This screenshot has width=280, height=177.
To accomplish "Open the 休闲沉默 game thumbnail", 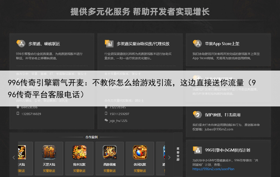I will (x=140, y=152).
